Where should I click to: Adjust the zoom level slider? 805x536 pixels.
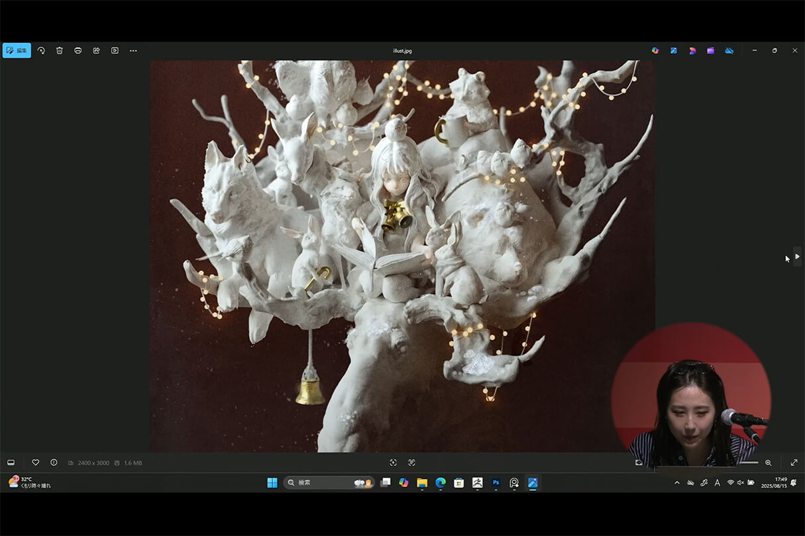tap(749, 463)
